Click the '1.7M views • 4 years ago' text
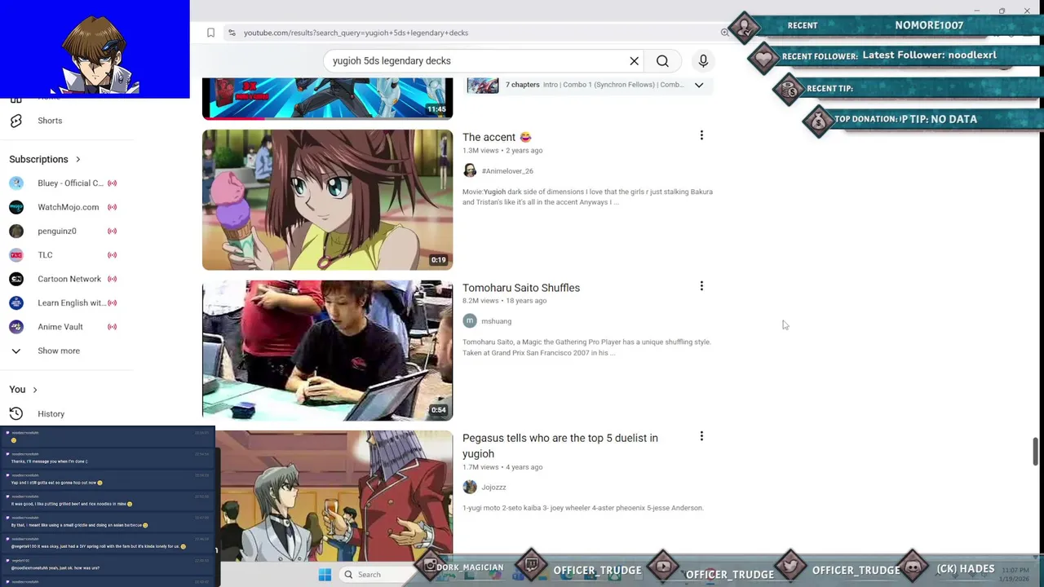 click(502, 467)
